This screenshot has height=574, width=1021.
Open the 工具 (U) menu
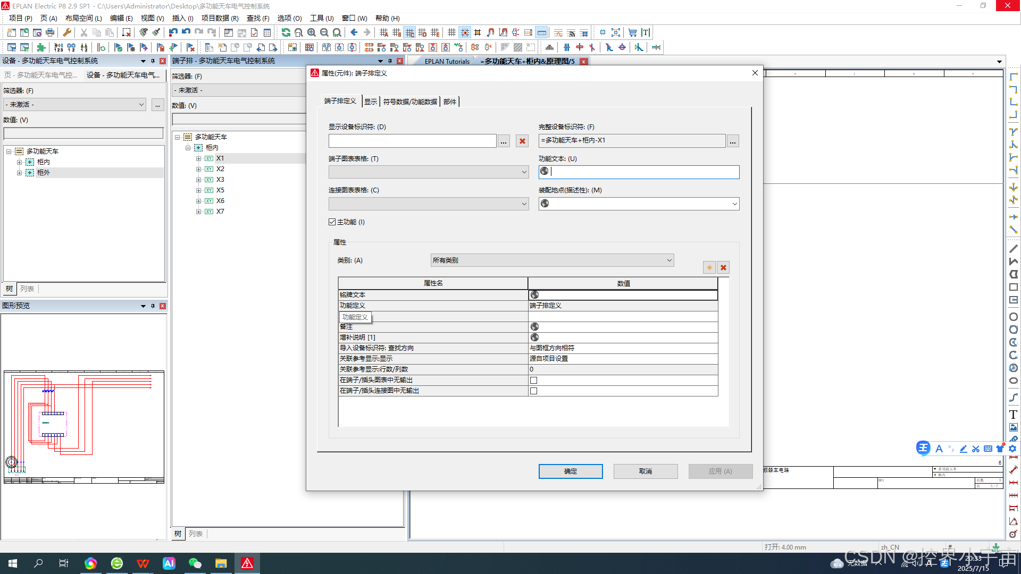[x=322, y=19]
